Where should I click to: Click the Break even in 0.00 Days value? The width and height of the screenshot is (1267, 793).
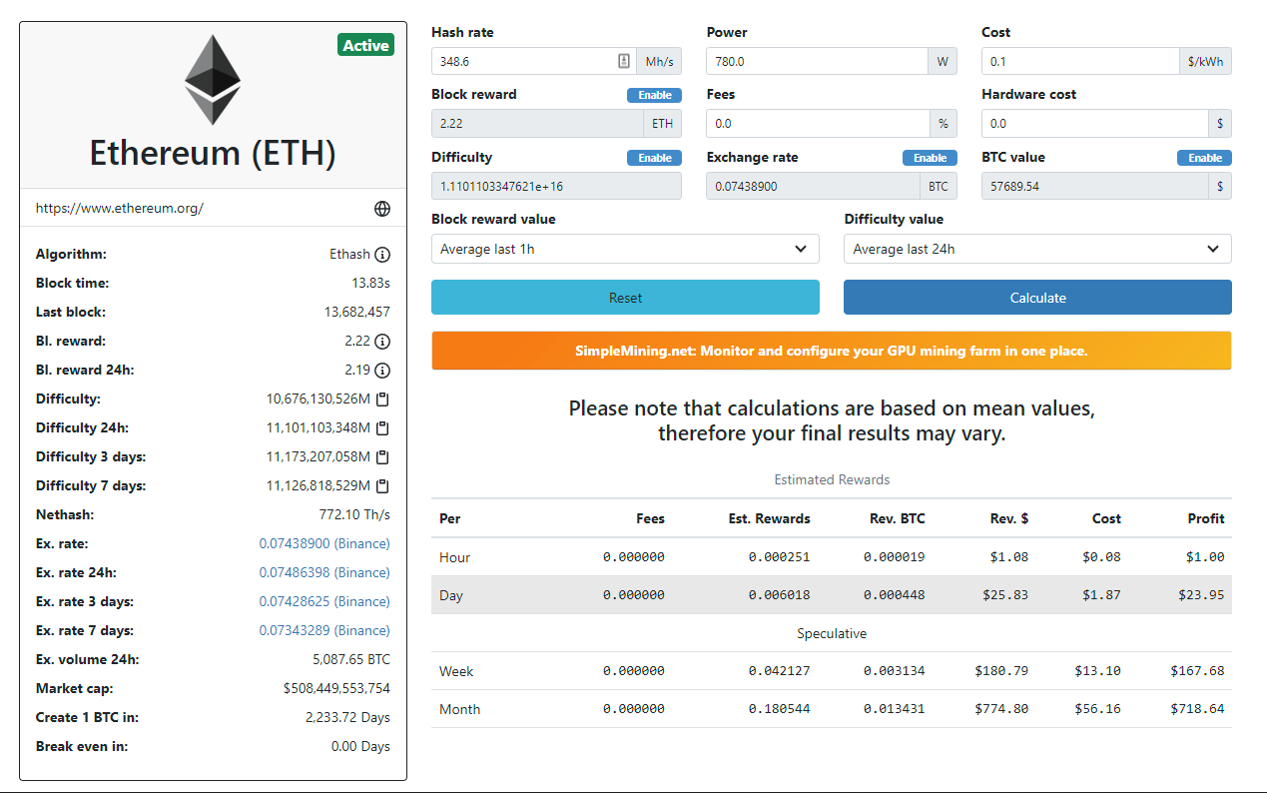coord(360,747)
